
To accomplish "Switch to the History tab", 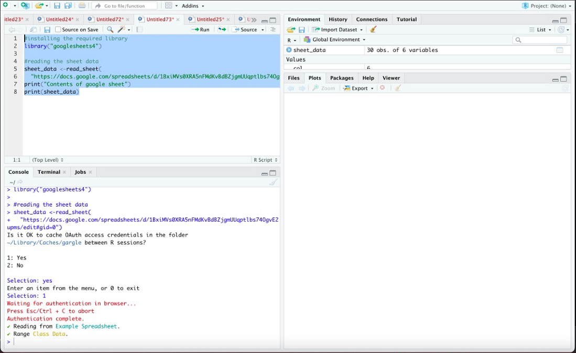I will [x=338, y=19].
